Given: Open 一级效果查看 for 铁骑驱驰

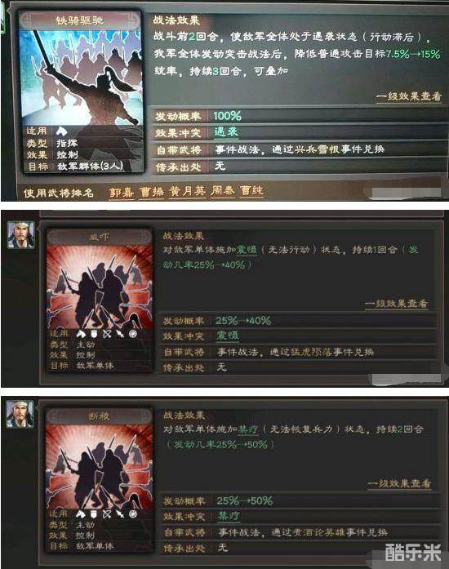Looking at the screenshot, I should tap(409, 96).
